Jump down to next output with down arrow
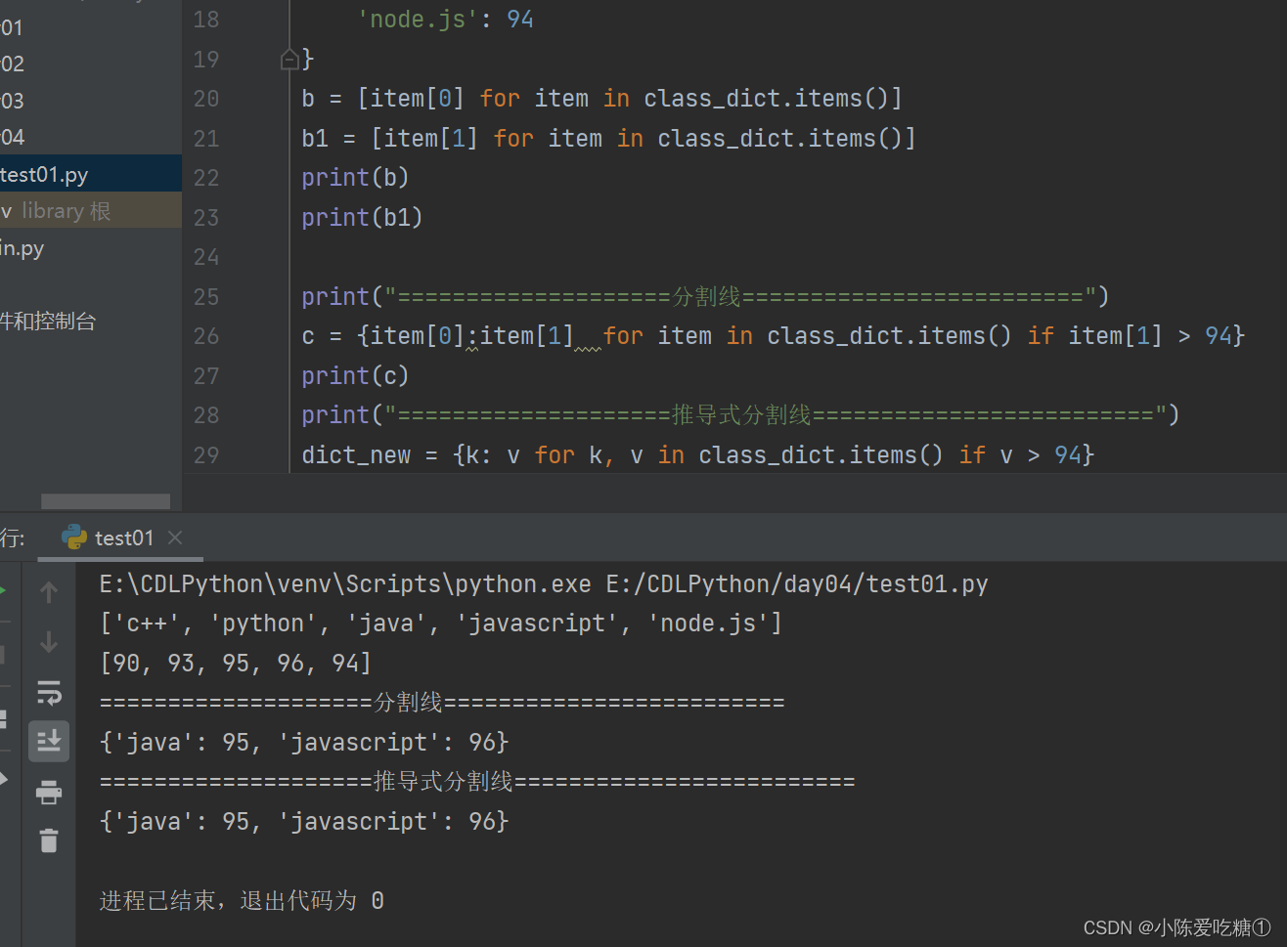The image size is (1287, 947). [x=48, y=642]
